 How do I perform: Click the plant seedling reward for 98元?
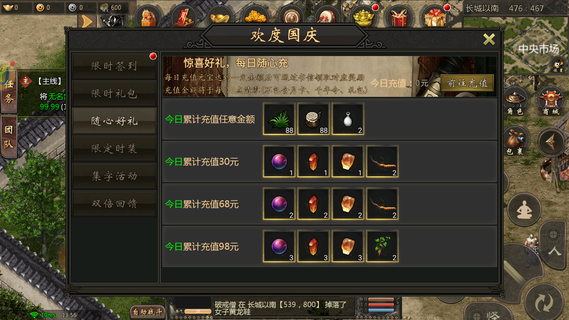[382, 246]
